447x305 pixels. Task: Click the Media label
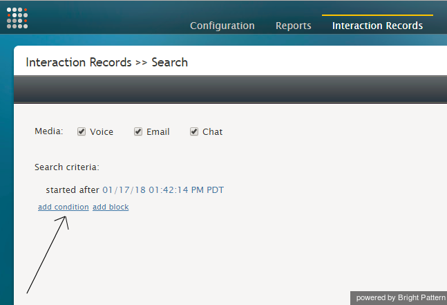tap(49, 131)
